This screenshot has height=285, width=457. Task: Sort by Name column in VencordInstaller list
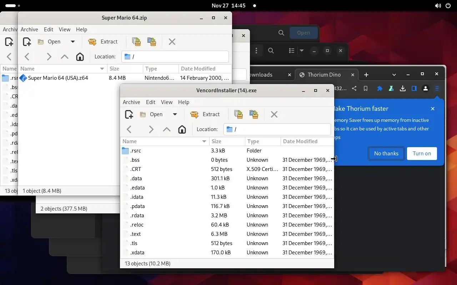coord(165,141)
